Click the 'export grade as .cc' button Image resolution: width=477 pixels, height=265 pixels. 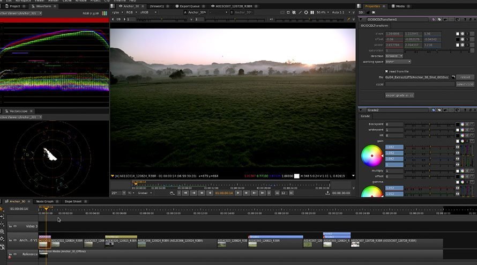pyautogui.click(x=399, y=95)
